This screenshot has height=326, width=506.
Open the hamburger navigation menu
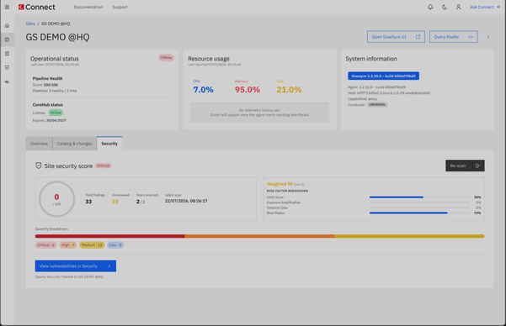pos(7,7)
